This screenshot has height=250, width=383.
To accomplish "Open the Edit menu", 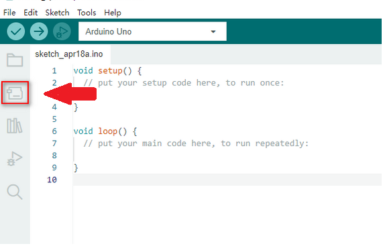I will click(x=31, y=13).
